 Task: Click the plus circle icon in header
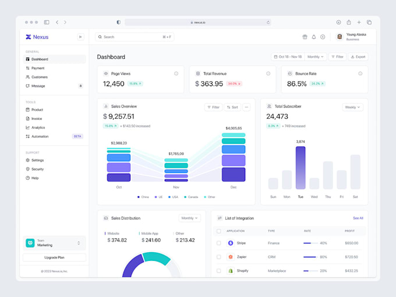click(x=323, y=37)
